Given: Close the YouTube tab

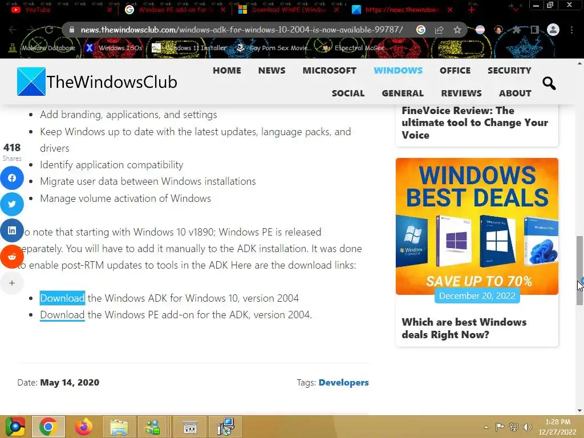Looking at the screenshot, I should (x=109, y=10).
